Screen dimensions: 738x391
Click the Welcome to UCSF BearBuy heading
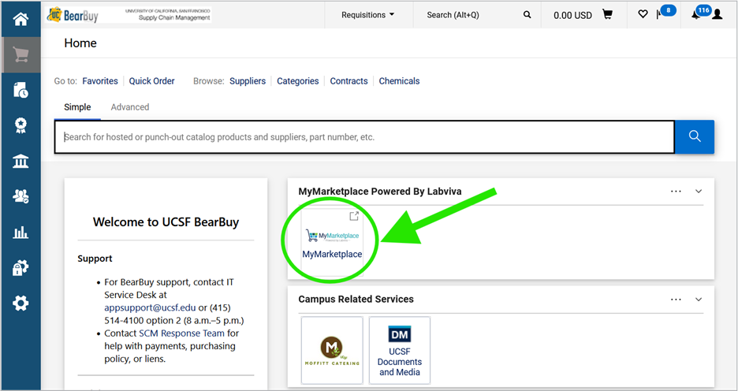pyautogui.click(x=166, y=222)
